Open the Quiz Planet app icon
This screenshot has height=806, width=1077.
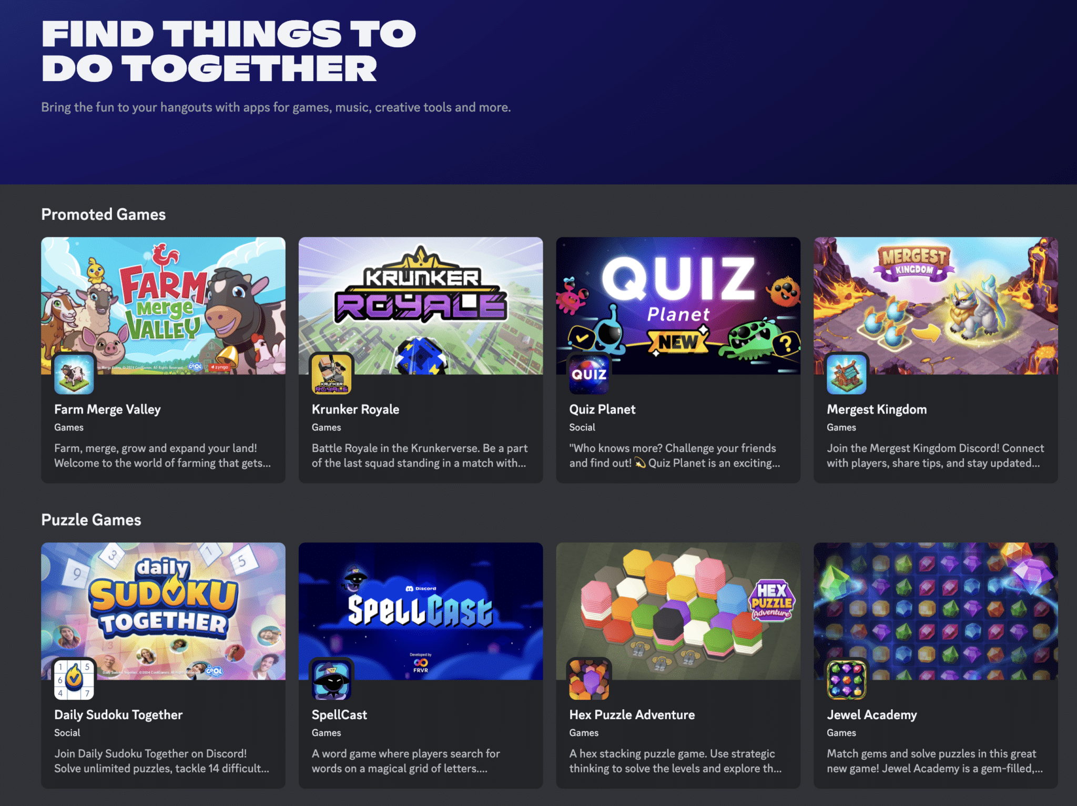(589, 374)
